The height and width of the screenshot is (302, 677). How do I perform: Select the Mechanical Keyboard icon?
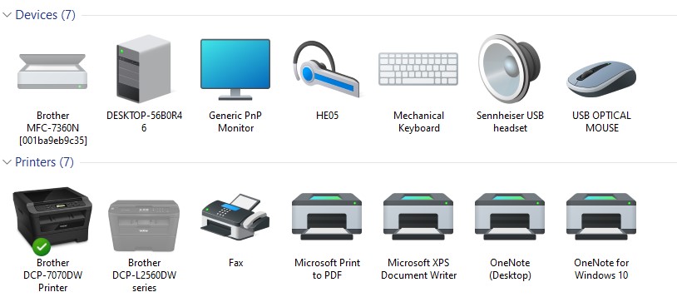click(418, 69)
